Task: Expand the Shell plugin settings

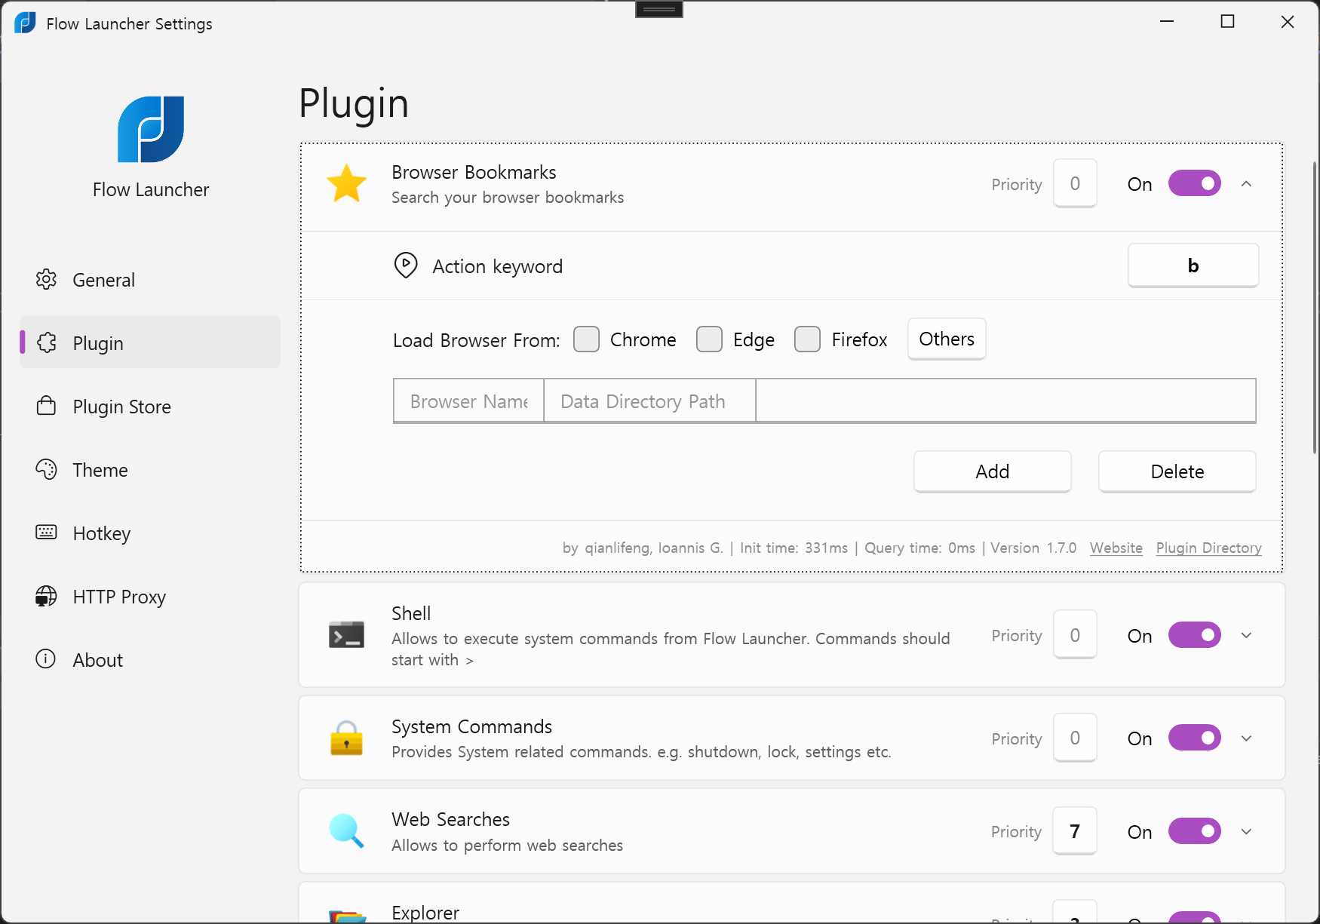Action: [1246, 635]
